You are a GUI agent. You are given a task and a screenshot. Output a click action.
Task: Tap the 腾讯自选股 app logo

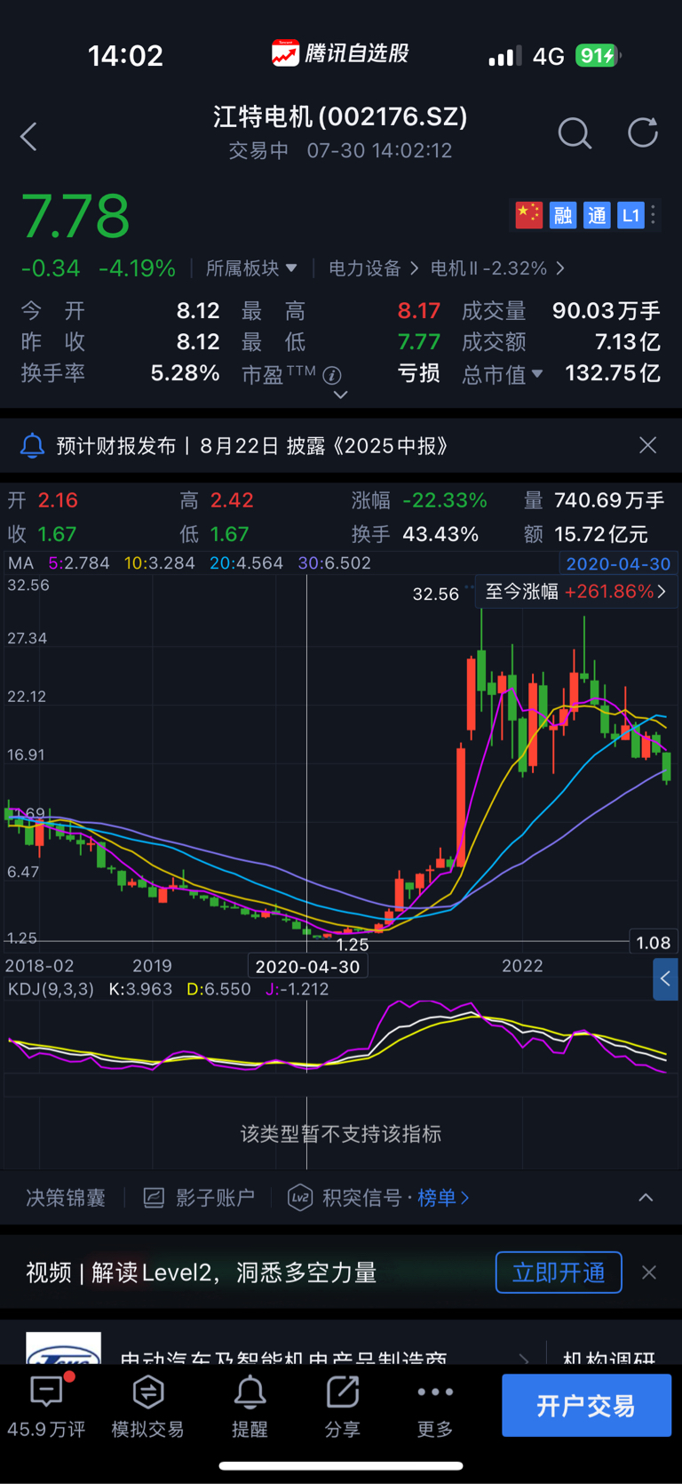point(340,53)
